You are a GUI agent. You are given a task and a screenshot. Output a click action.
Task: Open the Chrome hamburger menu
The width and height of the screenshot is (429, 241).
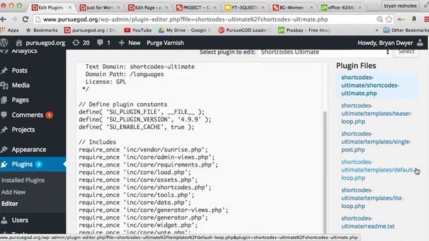tap(426, 19)
